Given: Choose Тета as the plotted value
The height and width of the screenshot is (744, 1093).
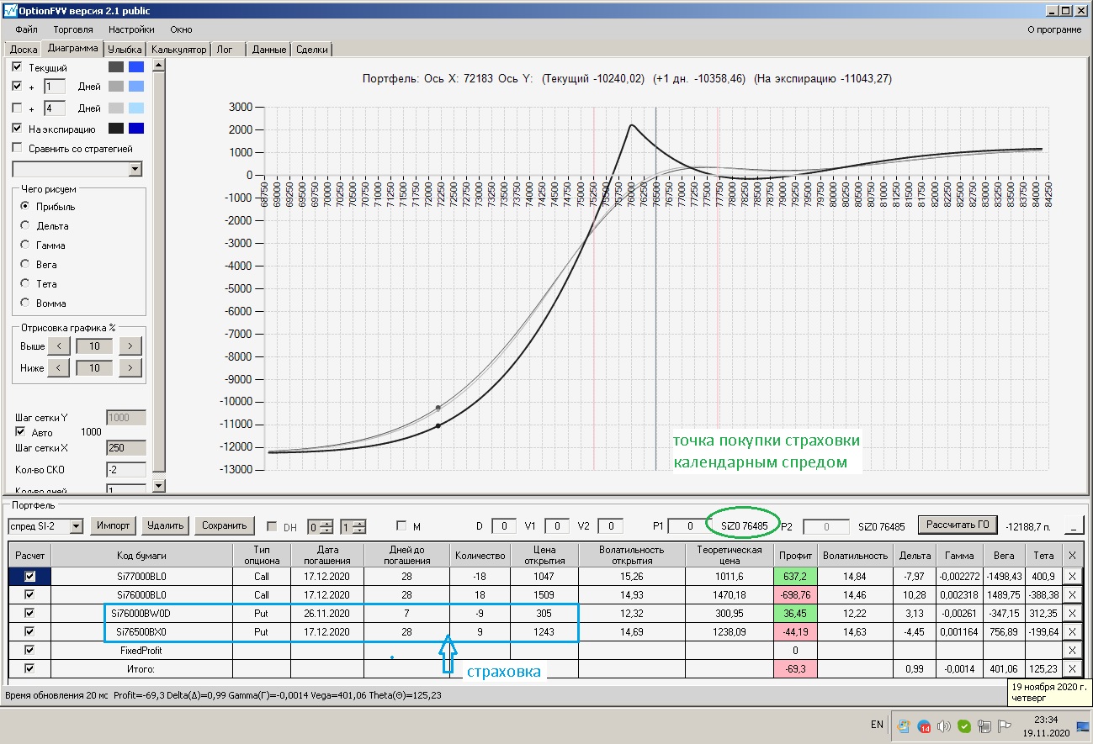Looking at the screenshot, I should (25, 283).
